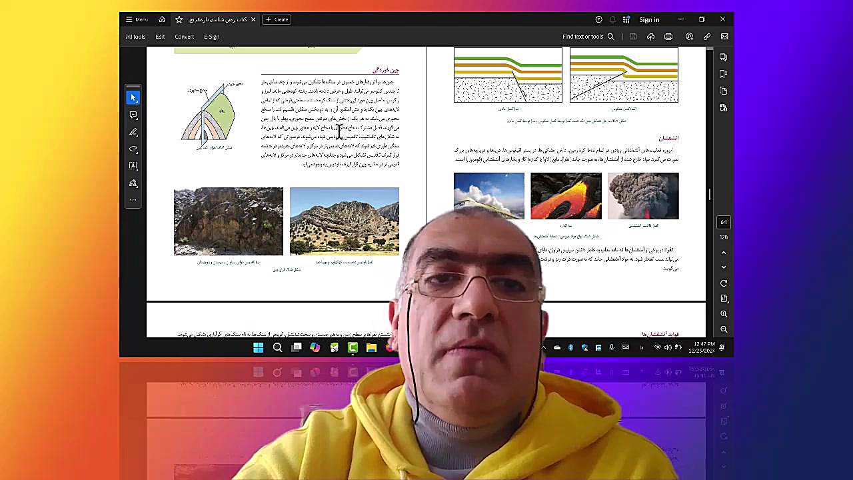The width and height of the screenshot is (853, 480).
Task: Click the Save file icon
Action: click(x=633, y=37)
